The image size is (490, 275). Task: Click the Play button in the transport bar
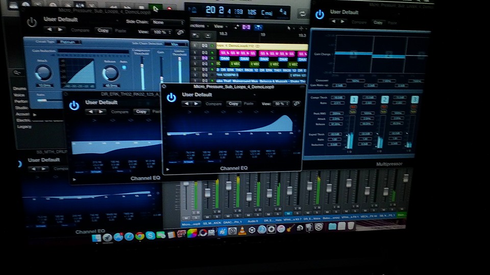[155, 8]
